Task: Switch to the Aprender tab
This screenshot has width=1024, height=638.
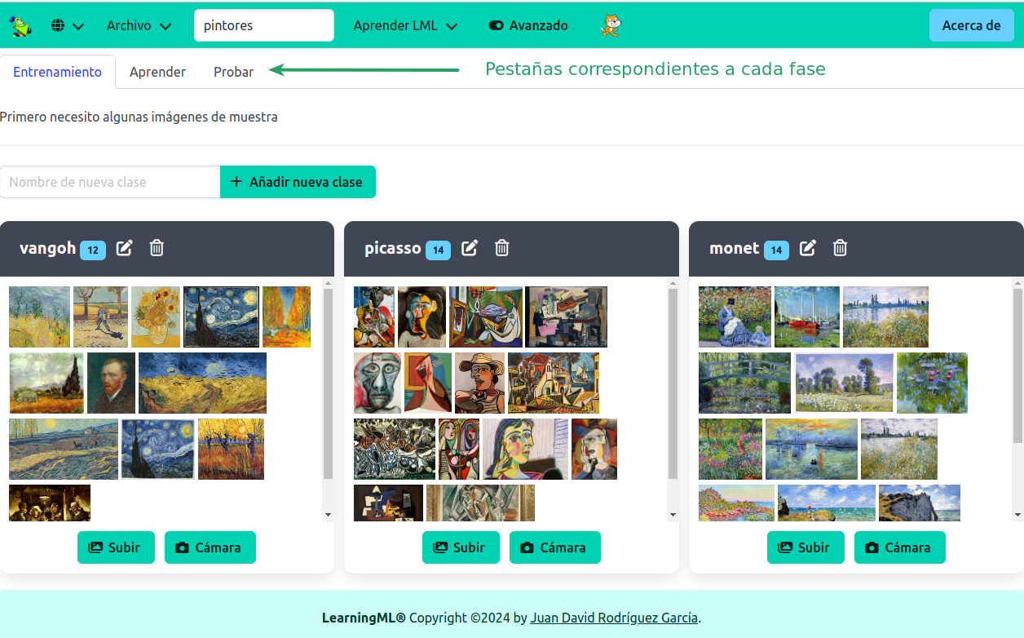Action: [157, 72]
